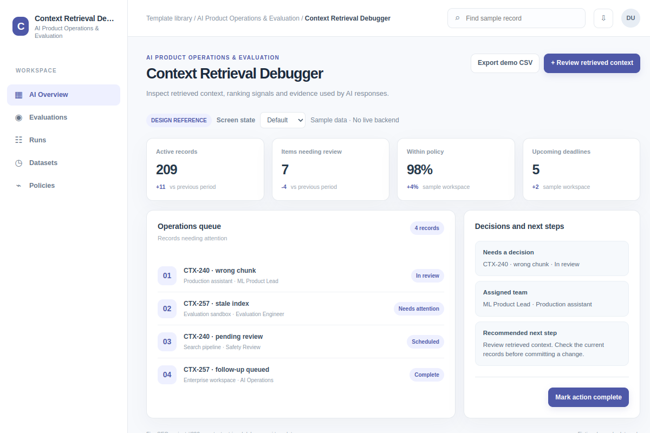Screen dimensions: 650x433
Task: Click the Recommended next step card
Action: click(552, 344)
